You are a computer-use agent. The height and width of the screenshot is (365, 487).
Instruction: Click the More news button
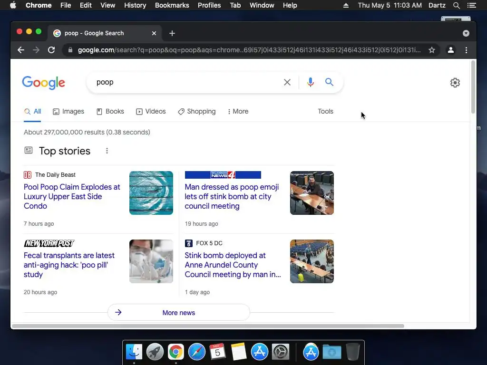pos(179,313)
